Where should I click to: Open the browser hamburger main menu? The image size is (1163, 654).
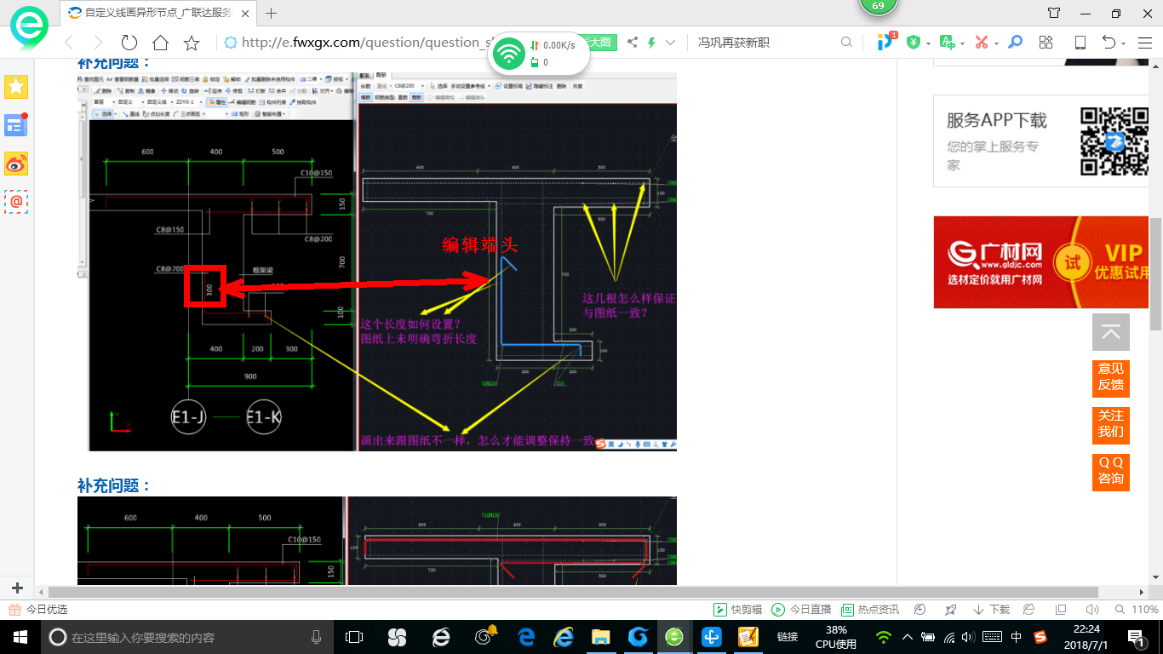pos(1145,43)
